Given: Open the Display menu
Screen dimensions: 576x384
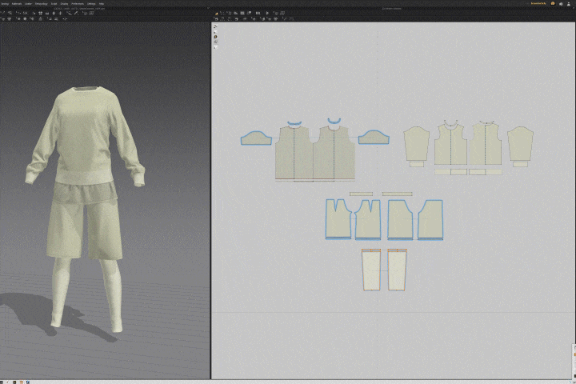Looking at the screenshot, I should point(64,4).
